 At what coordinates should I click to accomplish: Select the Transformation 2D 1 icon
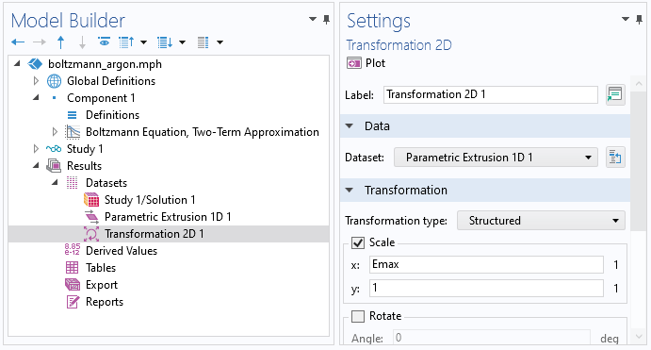91,234
